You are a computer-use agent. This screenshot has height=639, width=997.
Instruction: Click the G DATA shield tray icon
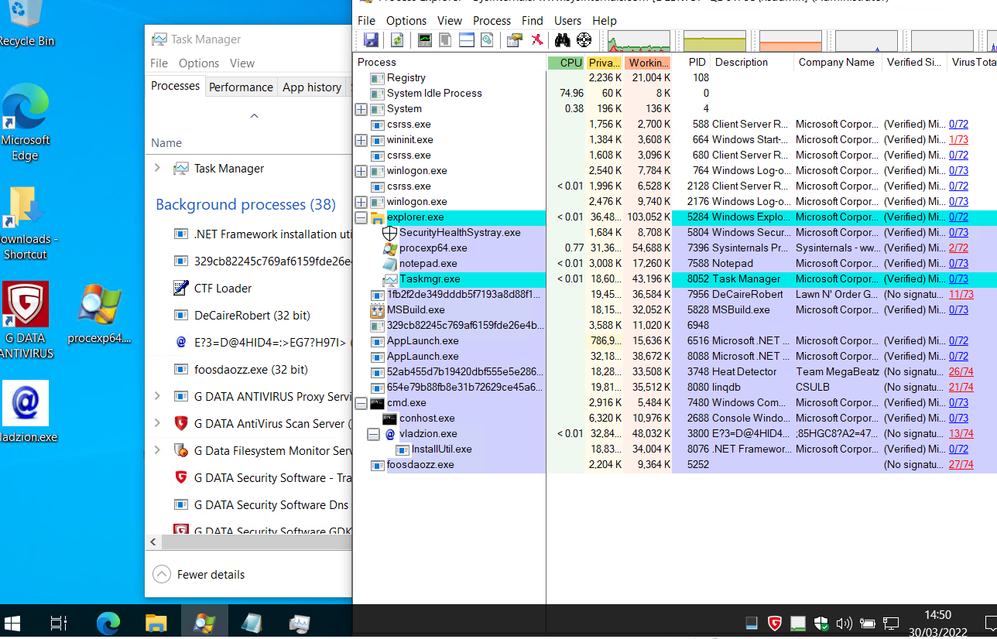pyautogui.click(x=774, y=623)
